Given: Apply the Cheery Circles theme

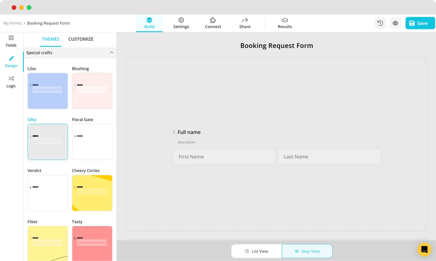Looking at the screenshot, I should click(92, 193).
